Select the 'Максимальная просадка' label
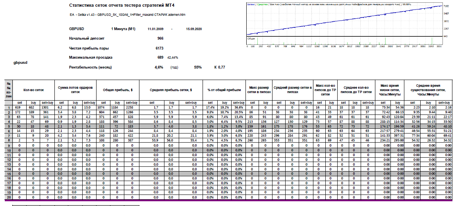456x206 pixels. pos(91,57)
